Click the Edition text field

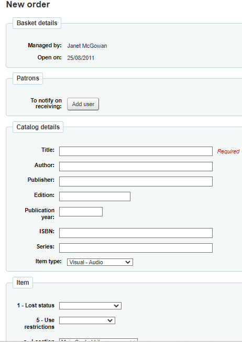click(95, 196)
